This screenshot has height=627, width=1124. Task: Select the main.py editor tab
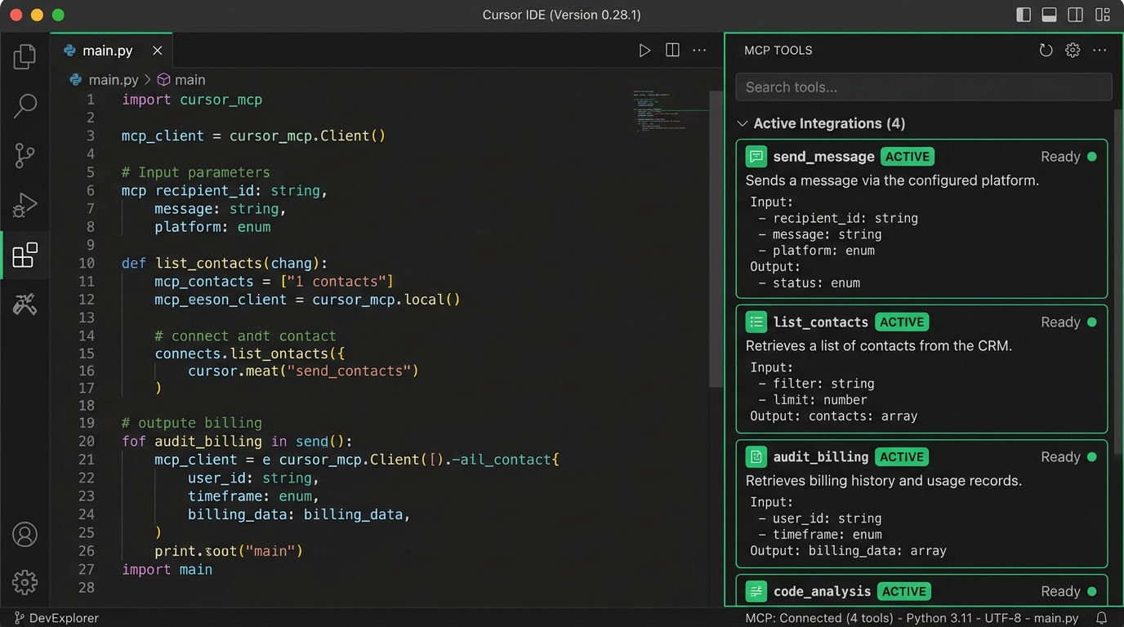[112, 51]
